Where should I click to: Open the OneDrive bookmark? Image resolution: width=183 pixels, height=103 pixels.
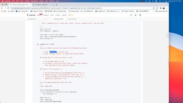[x=37, y=11]
